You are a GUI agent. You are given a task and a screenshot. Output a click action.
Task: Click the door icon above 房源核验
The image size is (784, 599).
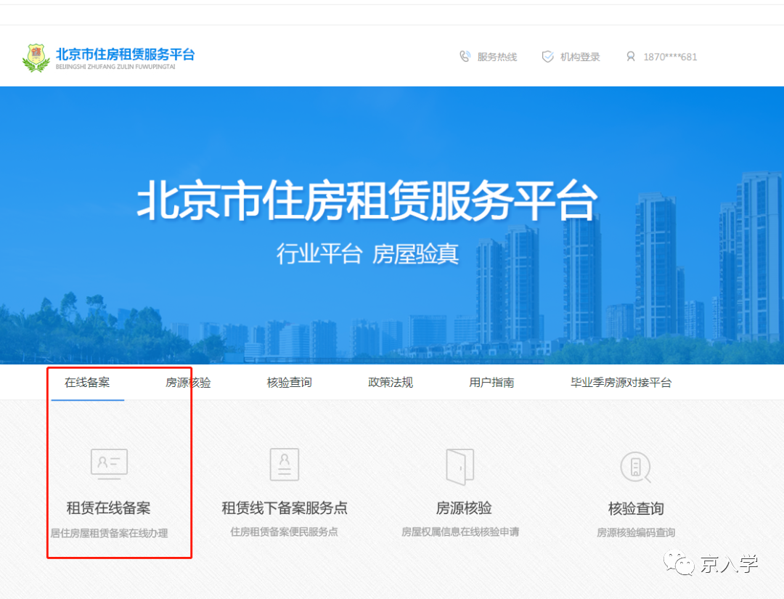point(460,467)
